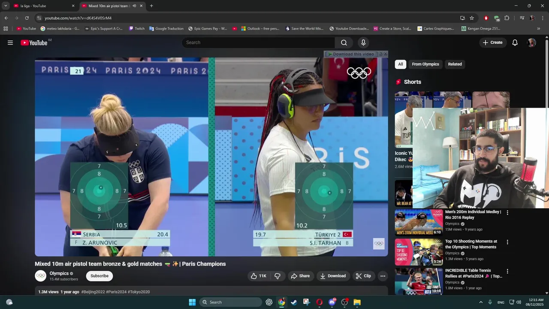Click the Create button
The height and width of the screenshot is (309, 549).
[493, 42]
